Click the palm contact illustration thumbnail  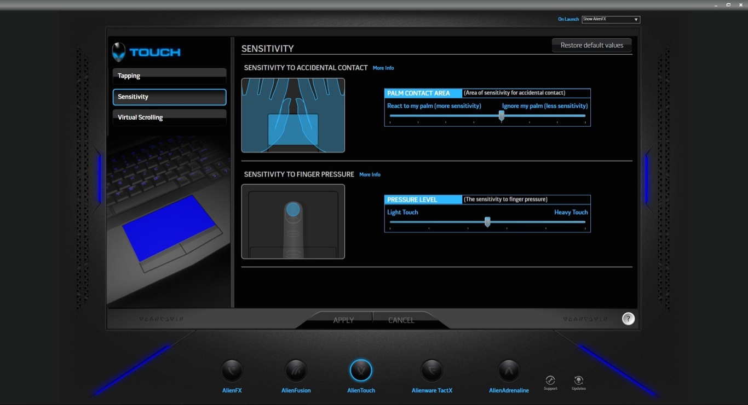293,115
